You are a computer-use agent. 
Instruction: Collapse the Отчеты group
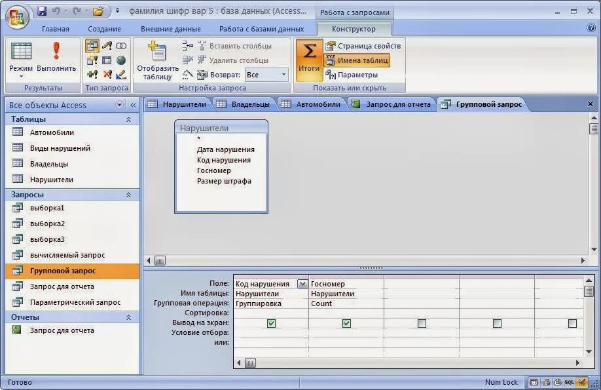[129, 317]
